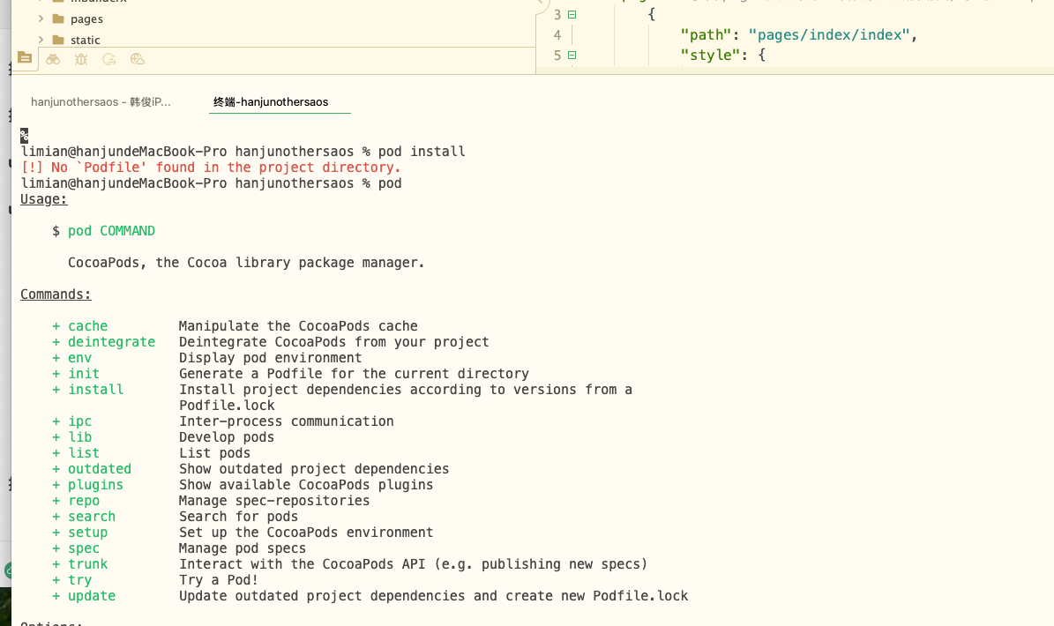Select the static folder name in tree
1054x626 pixels.
point(86,40)
